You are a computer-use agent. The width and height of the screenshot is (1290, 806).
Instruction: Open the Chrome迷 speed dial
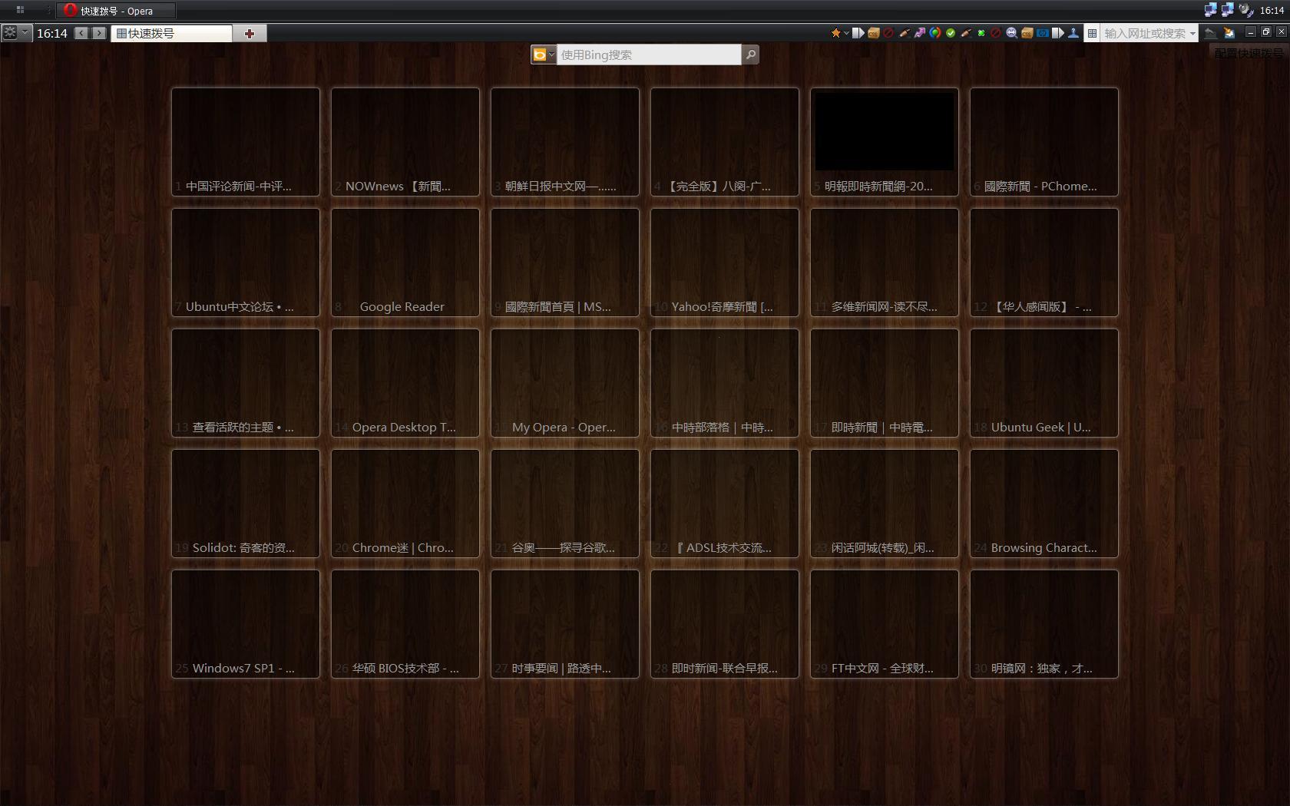[x=405, y=504]
